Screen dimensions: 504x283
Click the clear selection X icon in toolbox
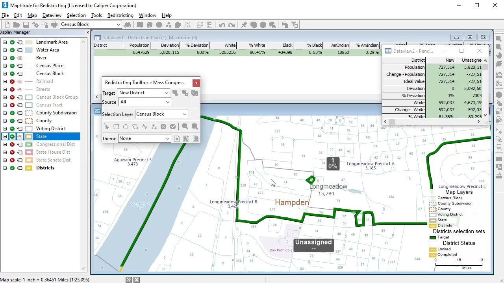pos(163,127)
